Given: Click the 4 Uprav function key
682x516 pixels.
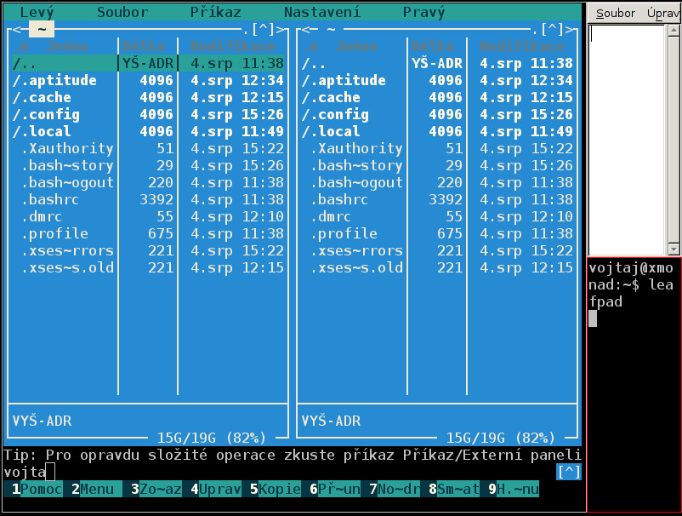Looking at the screenshot, I should [x=216, y=489].
